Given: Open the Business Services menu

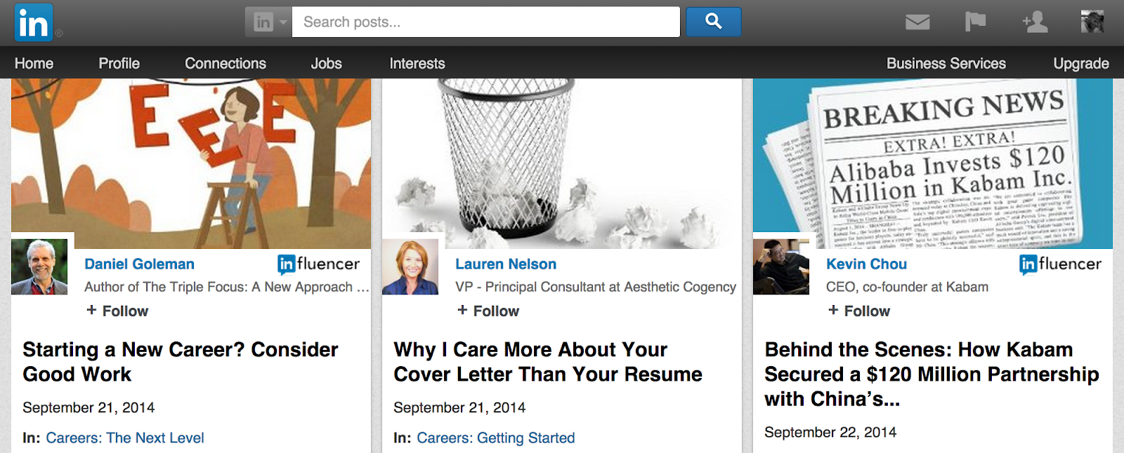Looking at the screenshot, I should point(946,63).
